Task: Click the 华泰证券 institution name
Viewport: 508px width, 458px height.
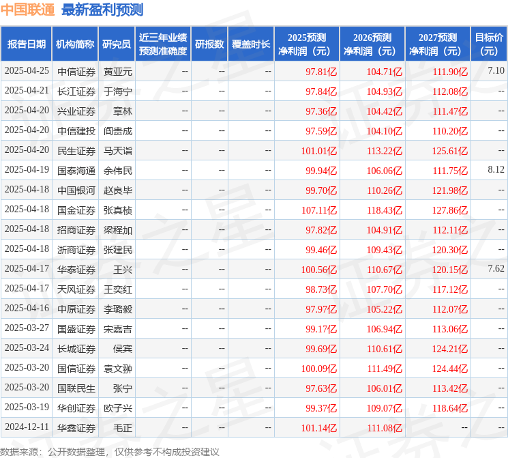Action: [x=76, y=270]
